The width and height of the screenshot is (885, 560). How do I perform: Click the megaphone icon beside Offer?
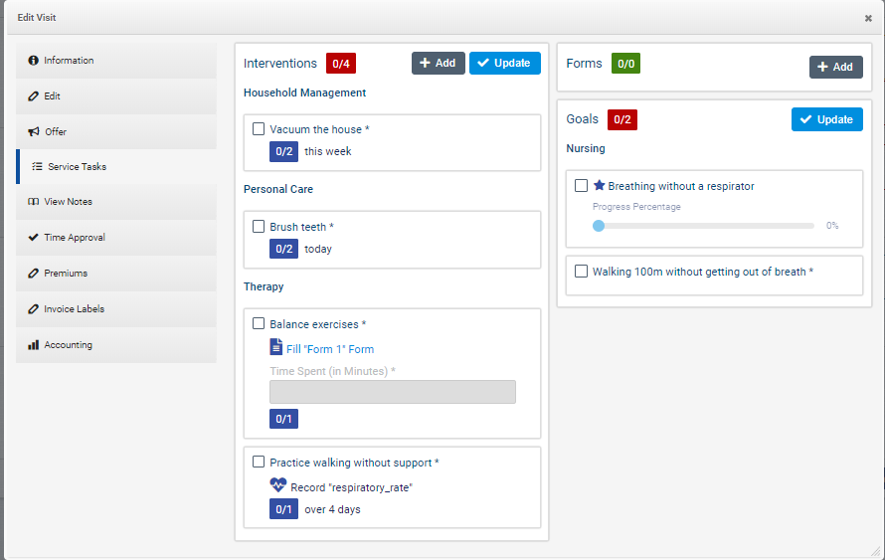click(34, 131)
